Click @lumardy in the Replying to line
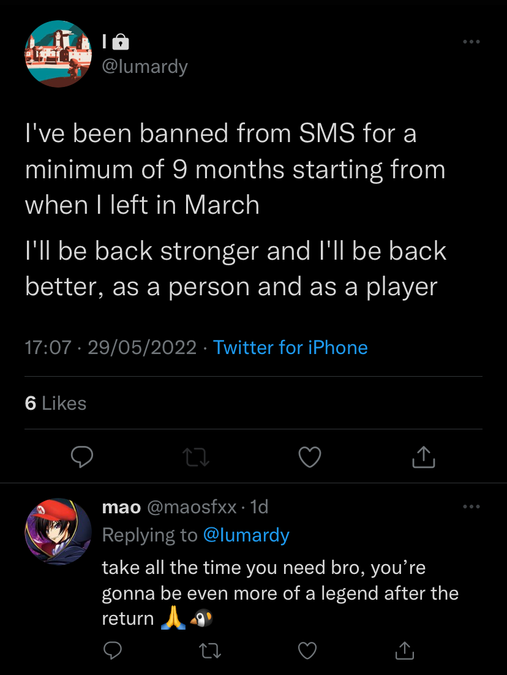The width and height of the screenshot is (507, 675). (x=246, y=535)
